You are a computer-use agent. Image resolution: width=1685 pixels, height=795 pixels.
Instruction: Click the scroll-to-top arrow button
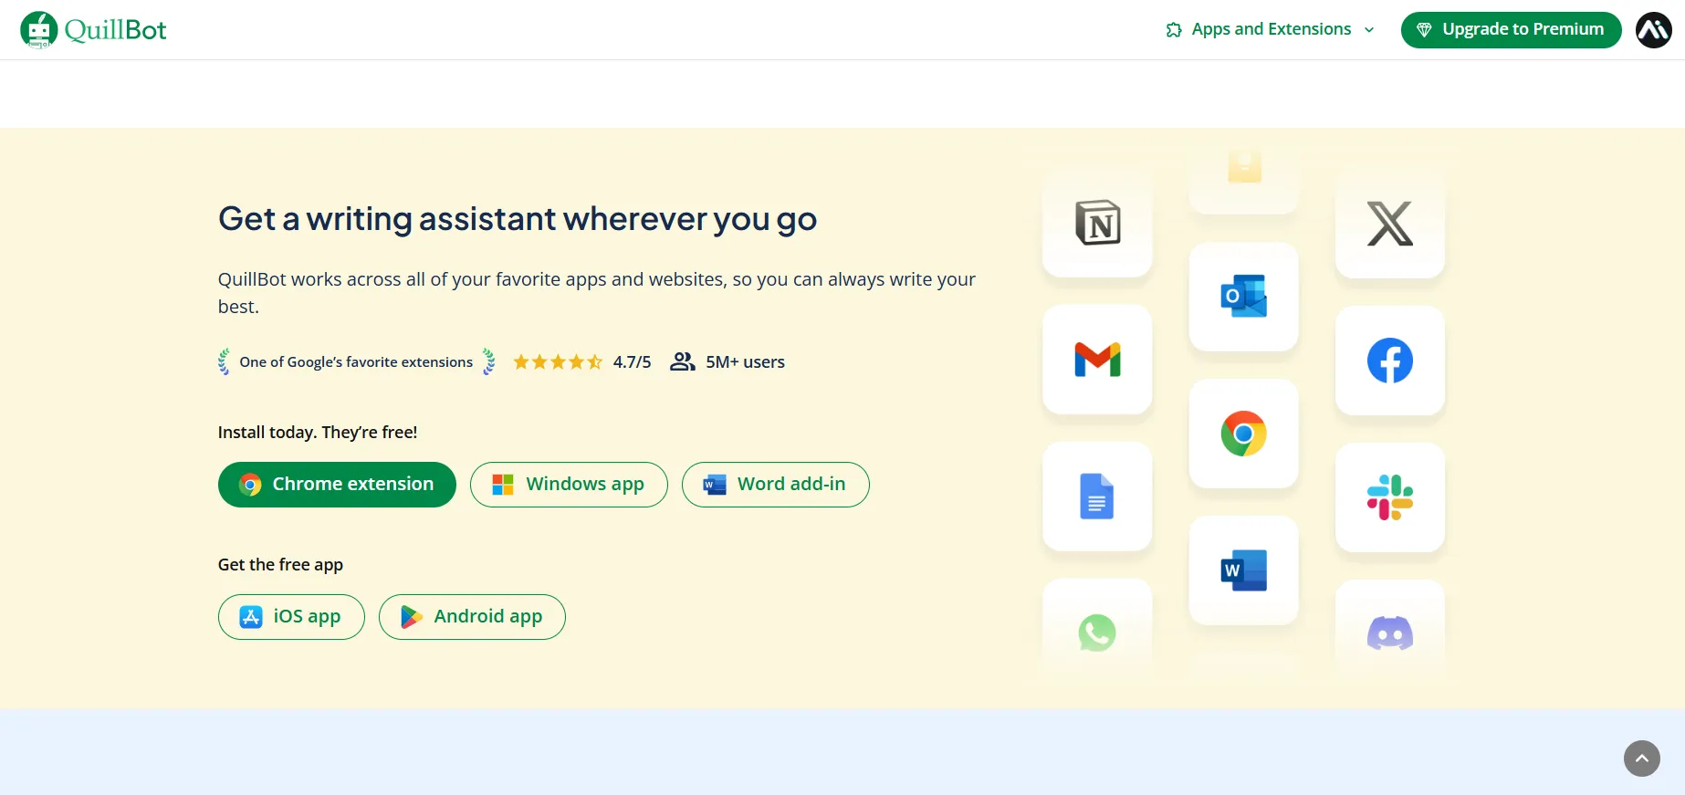pos(1641,758)
